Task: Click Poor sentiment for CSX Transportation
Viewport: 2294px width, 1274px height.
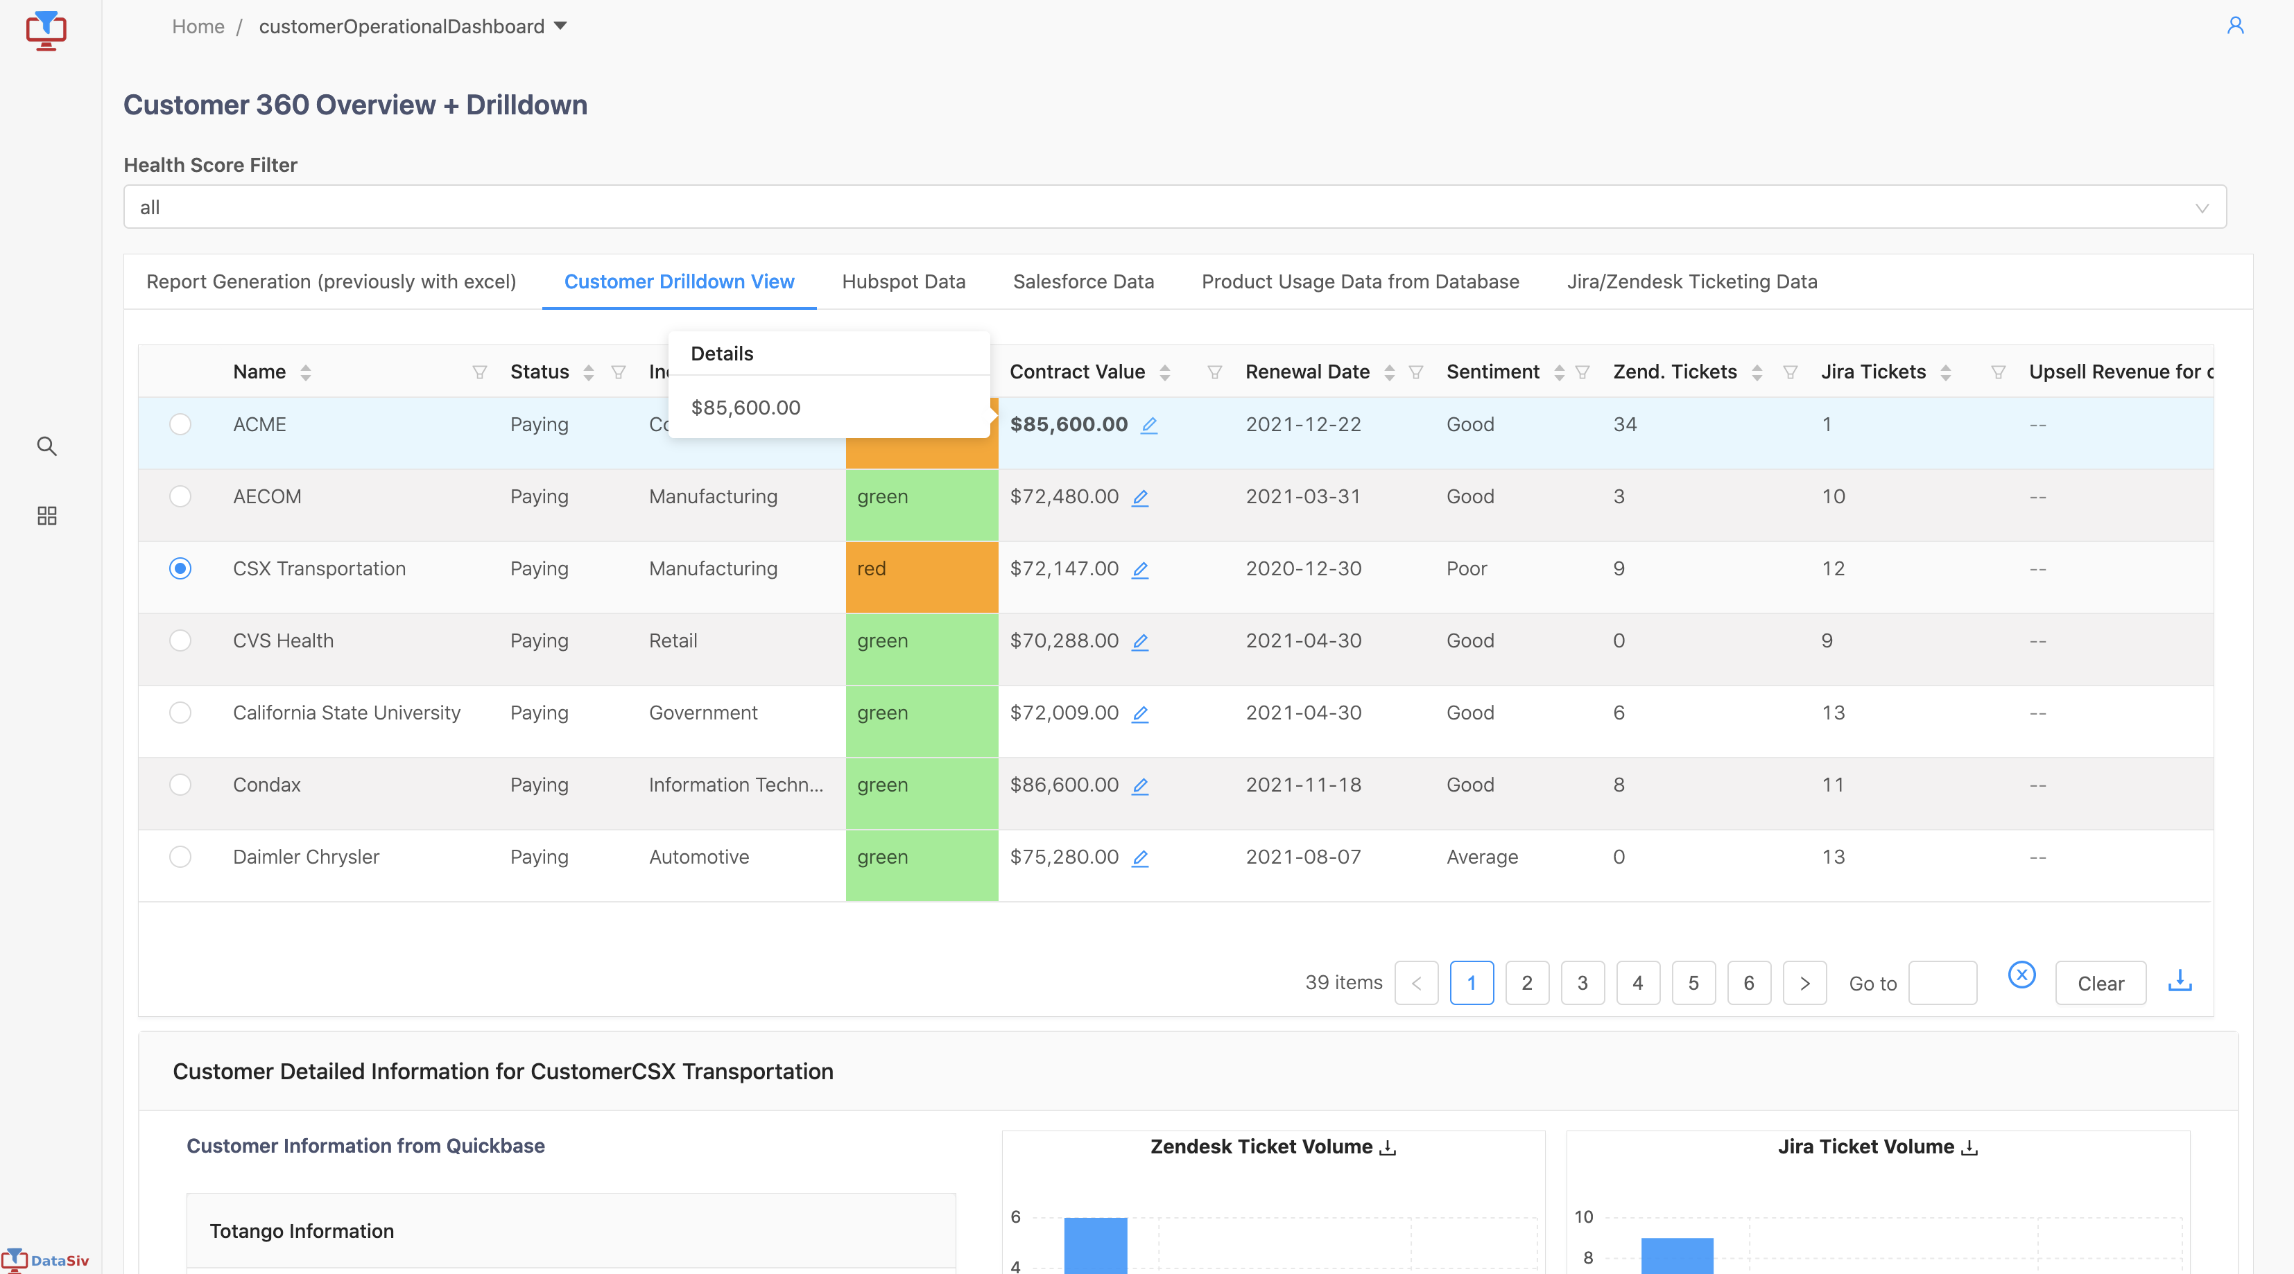Action: pos(1467,569)
